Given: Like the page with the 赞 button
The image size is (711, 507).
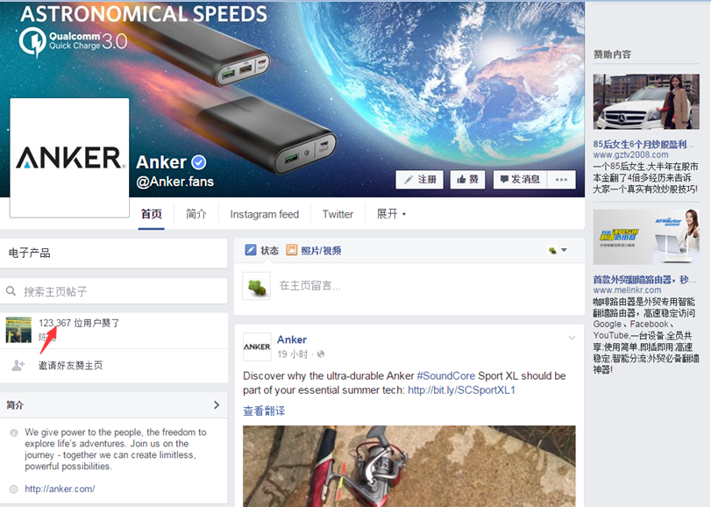Looking at the screenshot, I should pyautogui.click(x=467, y=180).
